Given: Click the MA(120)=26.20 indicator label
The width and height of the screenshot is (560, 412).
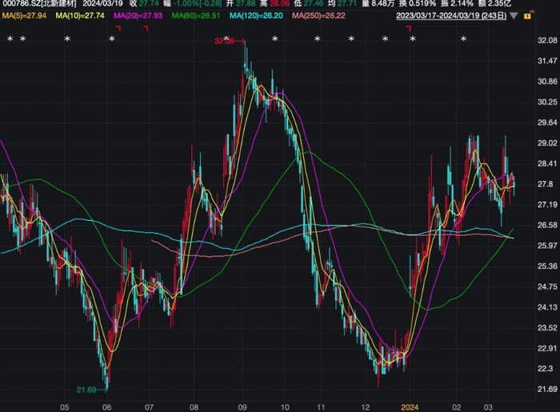Looking at the screenshot, I should click(256, 15).
